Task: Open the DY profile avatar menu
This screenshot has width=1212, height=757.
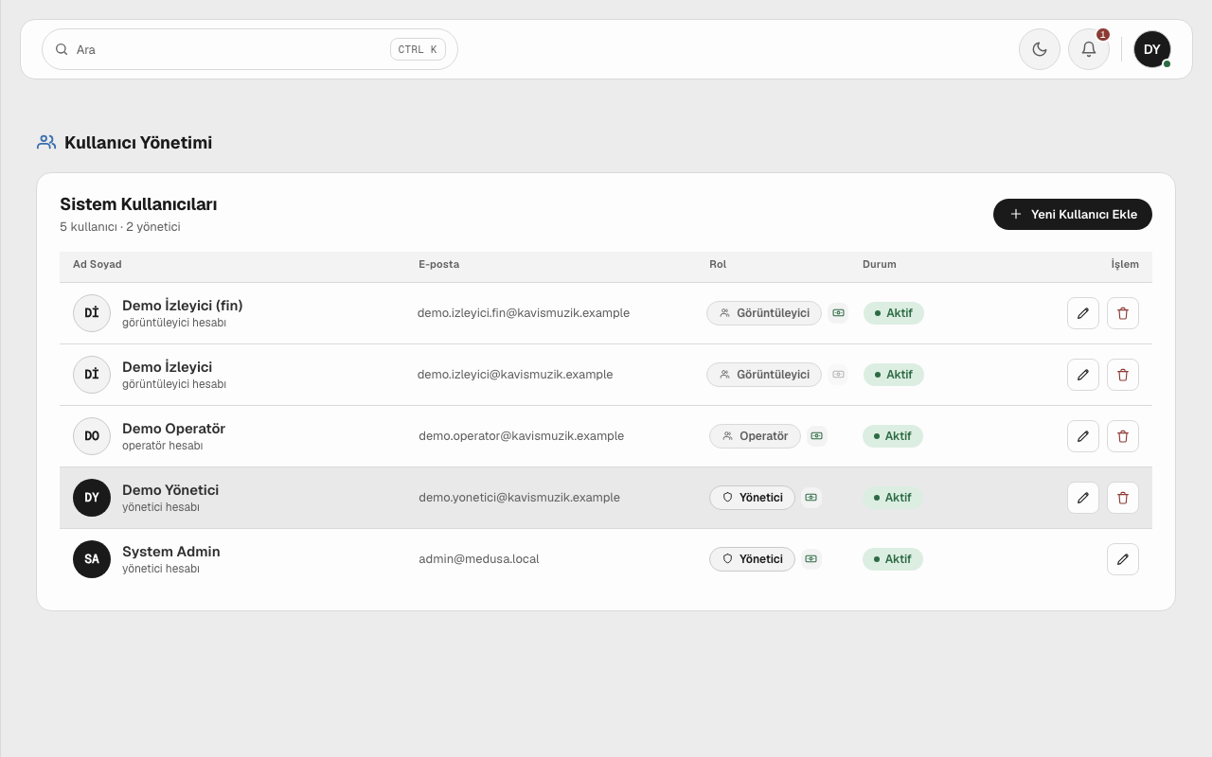Action: [x=1152, y=49]
